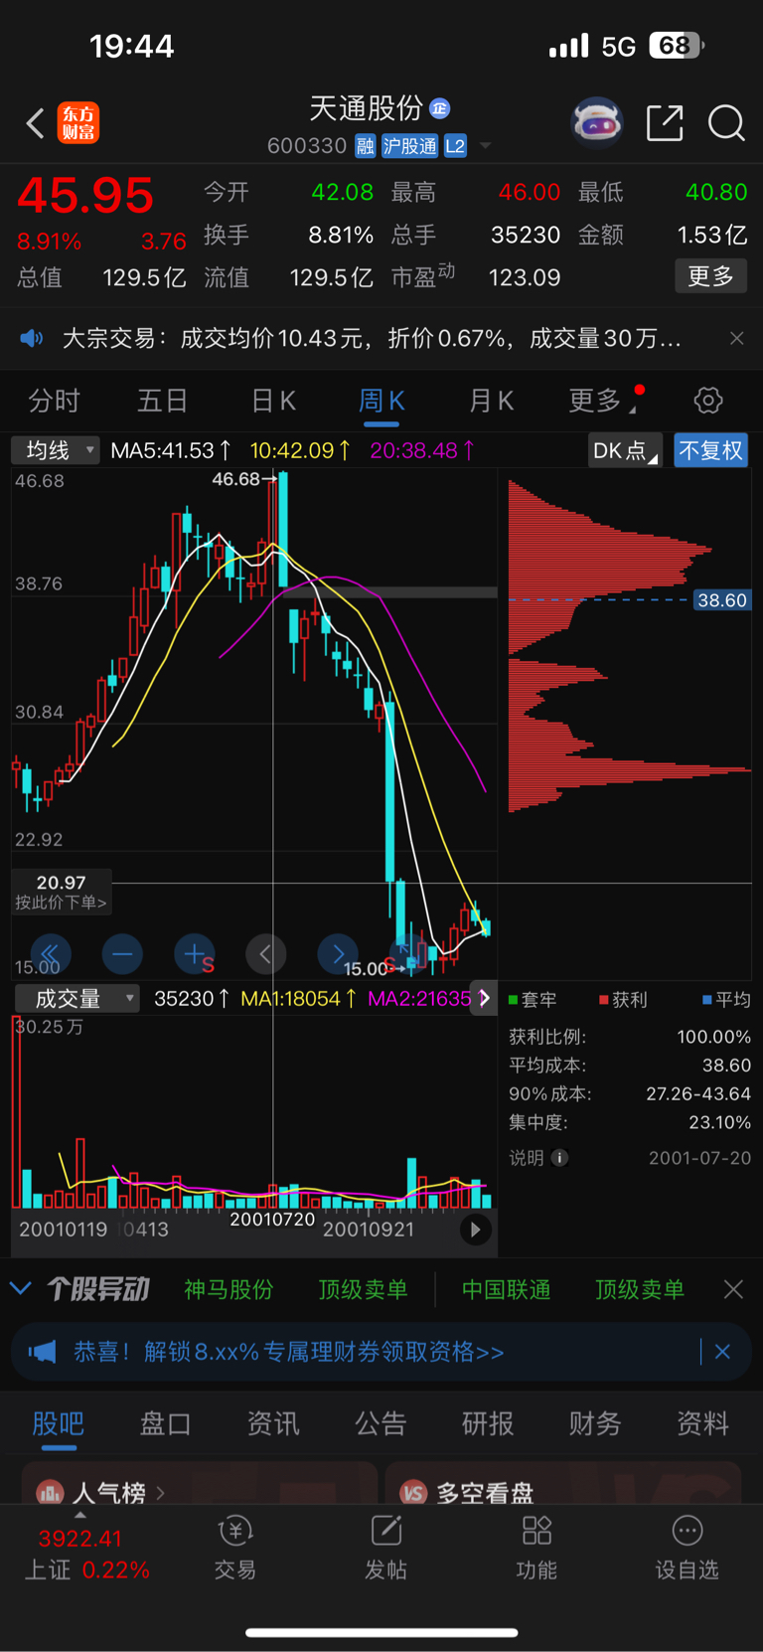
Task: Open the 东方财富 logo icon
Action: point(78,122)
